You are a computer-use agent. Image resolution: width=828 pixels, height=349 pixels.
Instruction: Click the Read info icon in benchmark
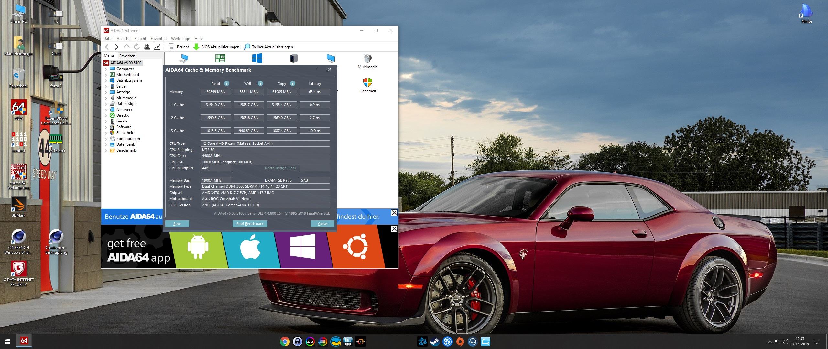point(227,83)
